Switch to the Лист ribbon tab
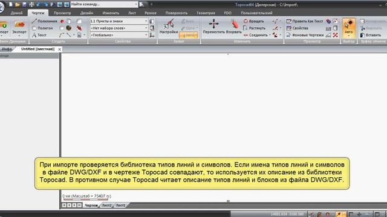The image size is (387, 217). pyautogui.click(x=132, y=13)
